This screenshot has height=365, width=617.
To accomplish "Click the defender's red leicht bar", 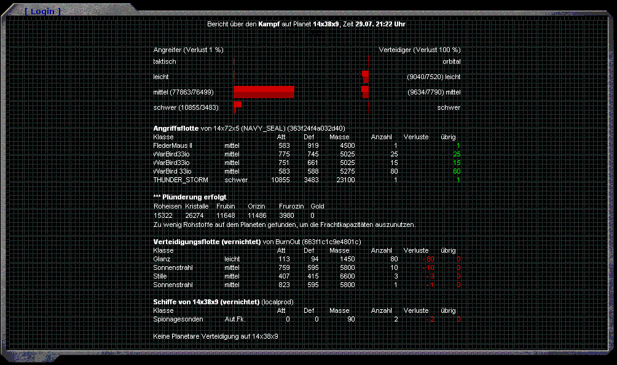I will pos(365,76).
